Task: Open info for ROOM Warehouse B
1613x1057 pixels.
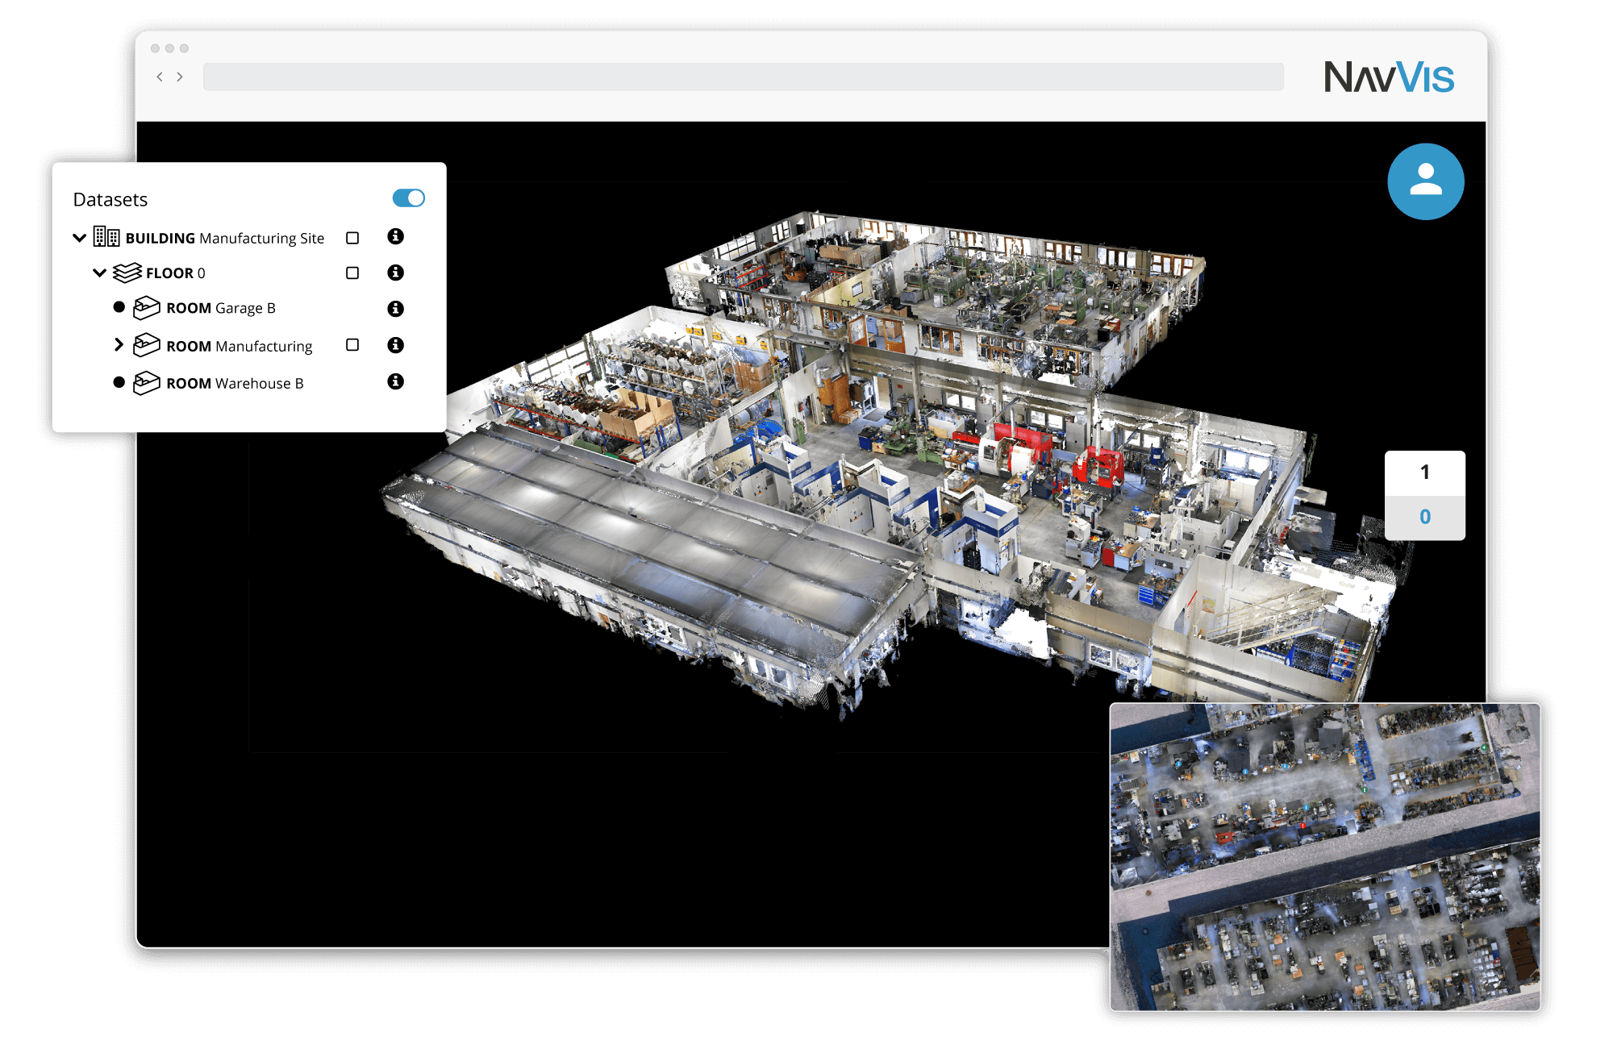Action: tap(395, 381)
